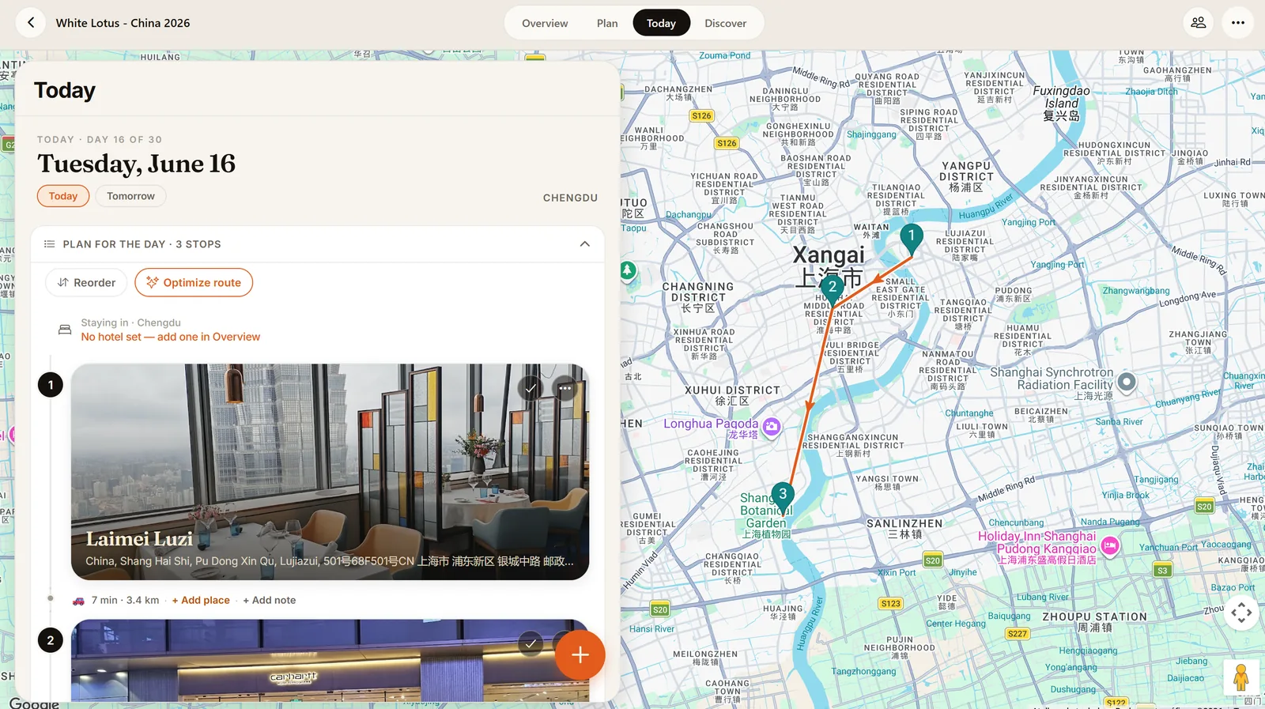Switch to the Overview tab
Viewport: 1265px width, 709px height.
pos(545,23)
